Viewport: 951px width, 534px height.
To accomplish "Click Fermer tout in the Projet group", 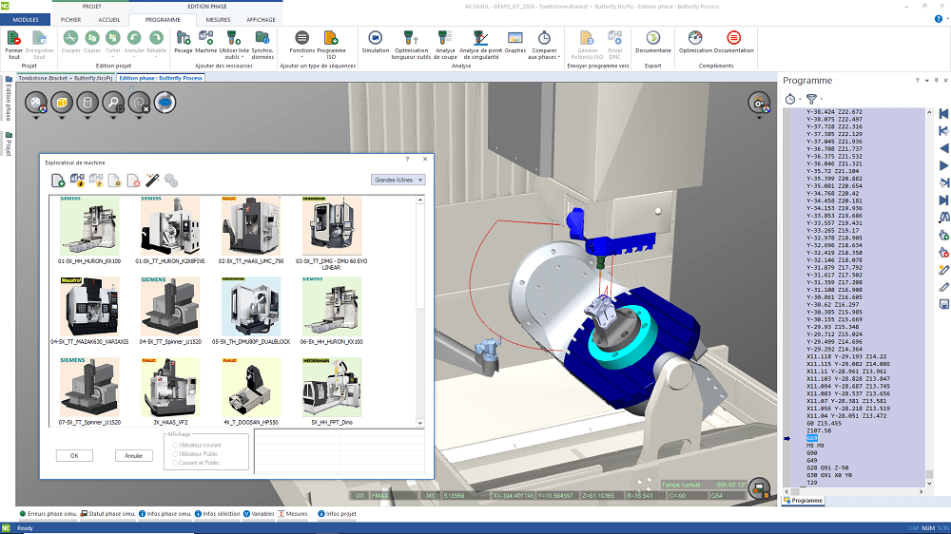I will click(x=14, y=38).
